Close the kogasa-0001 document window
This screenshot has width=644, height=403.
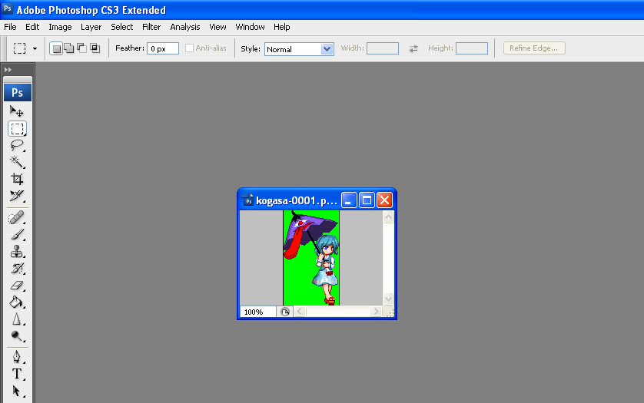(x=384, y=200)
